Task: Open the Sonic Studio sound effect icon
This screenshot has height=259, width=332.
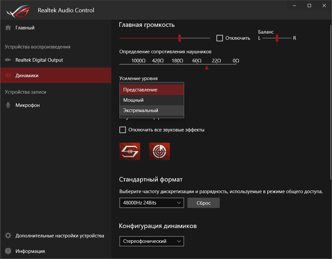Action: click(130, 151)
